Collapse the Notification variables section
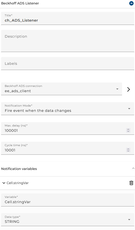The width and height of the screenshot is (135, 230). pos(133,168)
